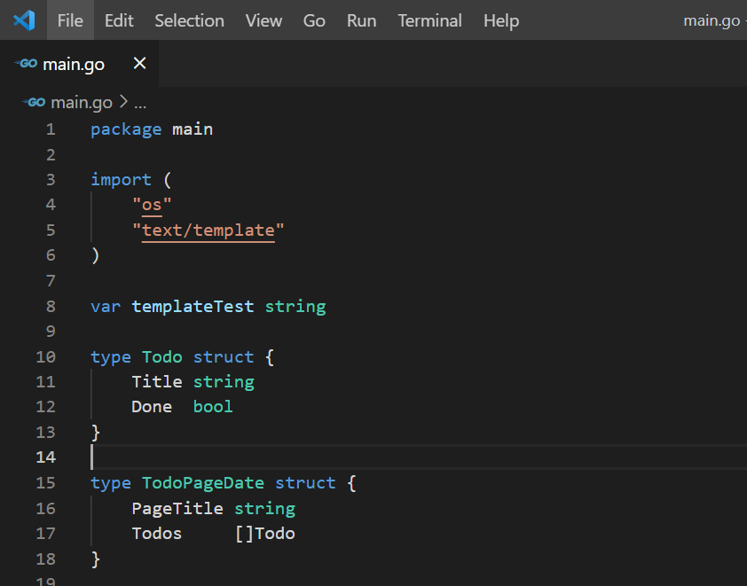This screenshot has height=586, width=747.
Task: Click the closing brace on line 18
Action: (x=96, y=559)
